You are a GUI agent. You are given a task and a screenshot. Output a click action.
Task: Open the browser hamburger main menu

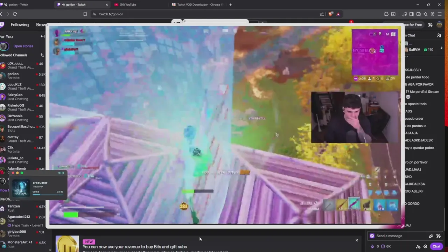pyautogui.click(x=440, y=14)
